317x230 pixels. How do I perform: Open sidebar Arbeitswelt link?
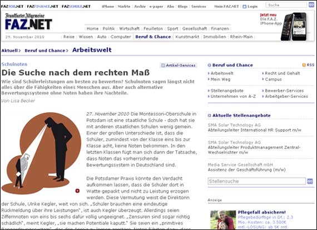click(222, 73)
